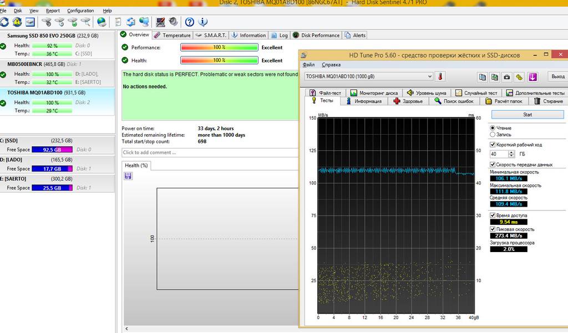Click the floppy save icon under Health (%) tab
The image size is (568, 333).
click(x=128, y=176)
